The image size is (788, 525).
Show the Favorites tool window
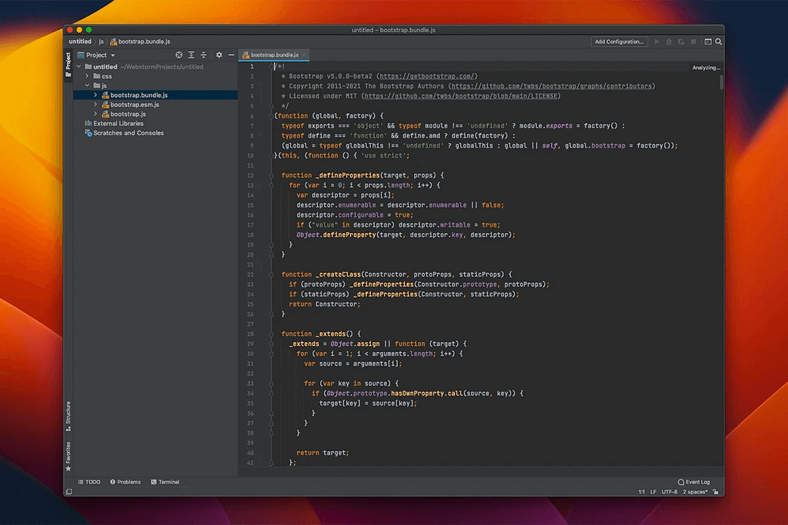coord(68,450)
